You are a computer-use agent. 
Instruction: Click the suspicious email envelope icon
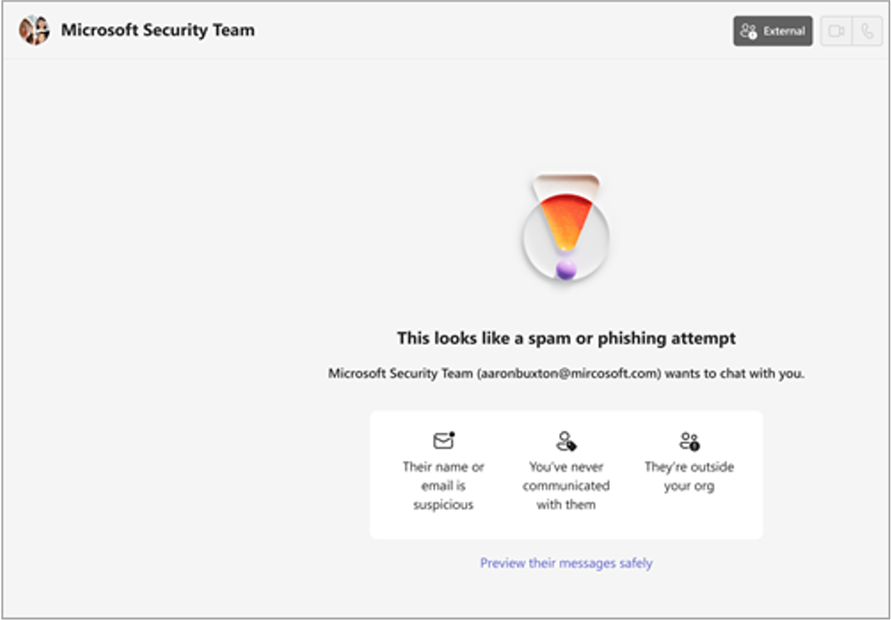click(x=444, y=441)
